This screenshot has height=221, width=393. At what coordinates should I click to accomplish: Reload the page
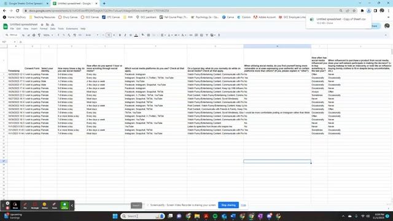point(18,11)
